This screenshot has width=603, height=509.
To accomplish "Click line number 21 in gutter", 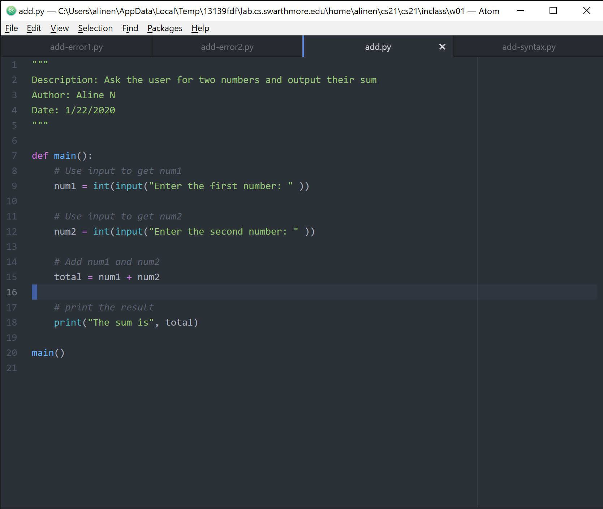I will [x=12, y=368].
